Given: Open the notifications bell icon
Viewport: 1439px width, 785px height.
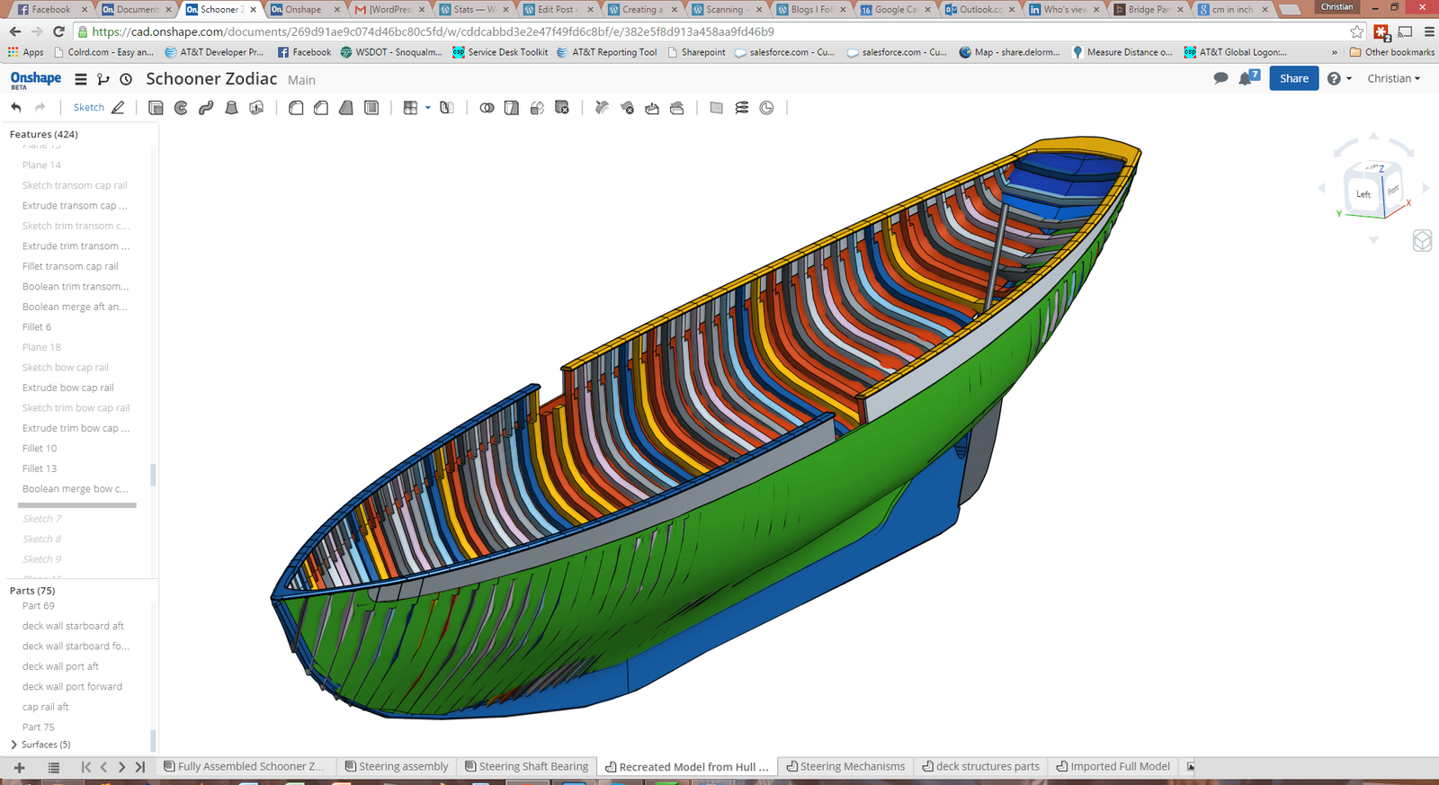Looking at the screenshot, I should click(1247, 78).
